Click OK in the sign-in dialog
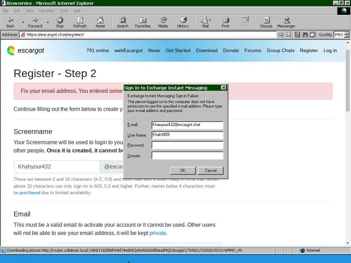This screenshot has height=263, width=351. pos(183,171)
